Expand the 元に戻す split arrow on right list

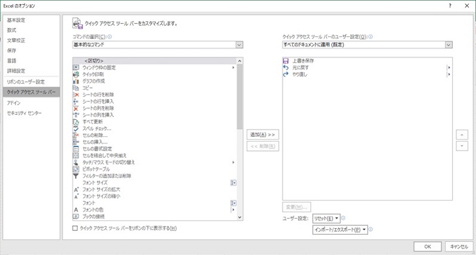coord(449,67)
